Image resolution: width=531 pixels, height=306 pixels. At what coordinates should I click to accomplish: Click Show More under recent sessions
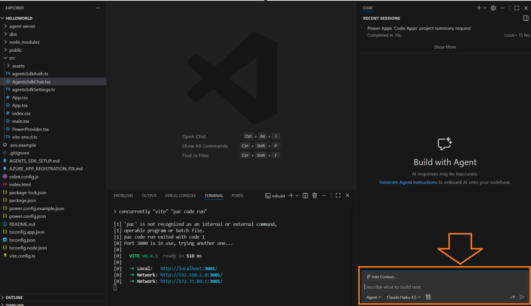click(x=445, y=47)
